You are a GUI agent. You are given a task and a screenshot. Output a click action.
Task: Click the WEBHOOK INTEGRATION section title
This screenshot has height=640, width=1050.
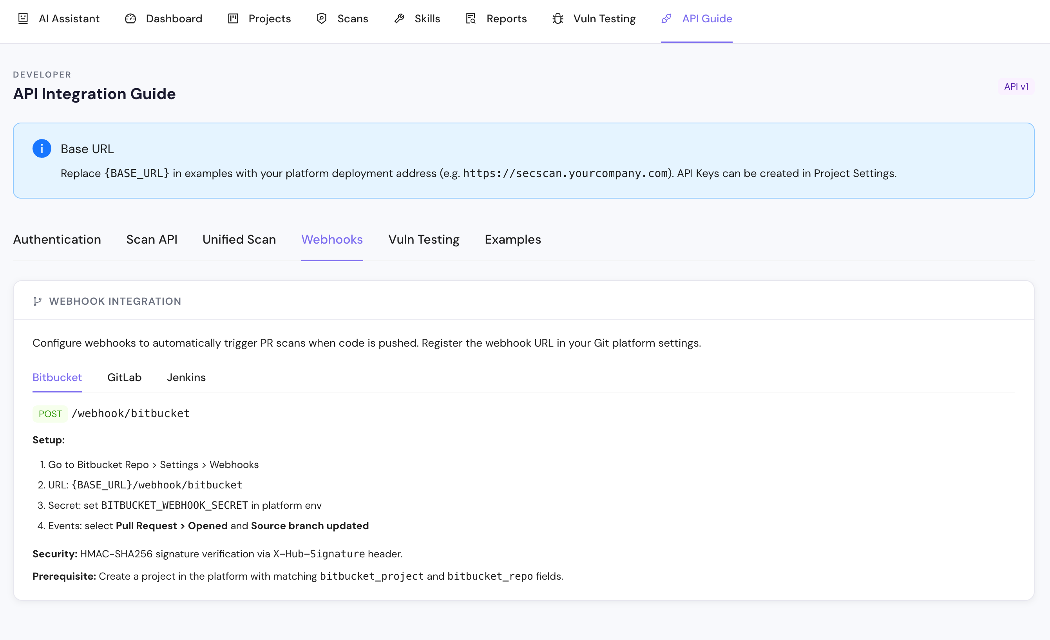pos(115,301)
